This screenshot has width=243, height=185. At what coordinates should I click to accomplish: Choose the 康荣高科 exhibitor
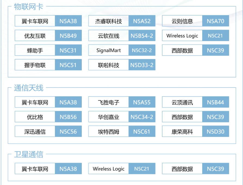tap(182, 131)
